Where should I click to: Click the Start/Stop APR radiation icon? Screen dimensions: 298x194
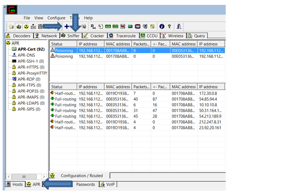pos(26,27)
